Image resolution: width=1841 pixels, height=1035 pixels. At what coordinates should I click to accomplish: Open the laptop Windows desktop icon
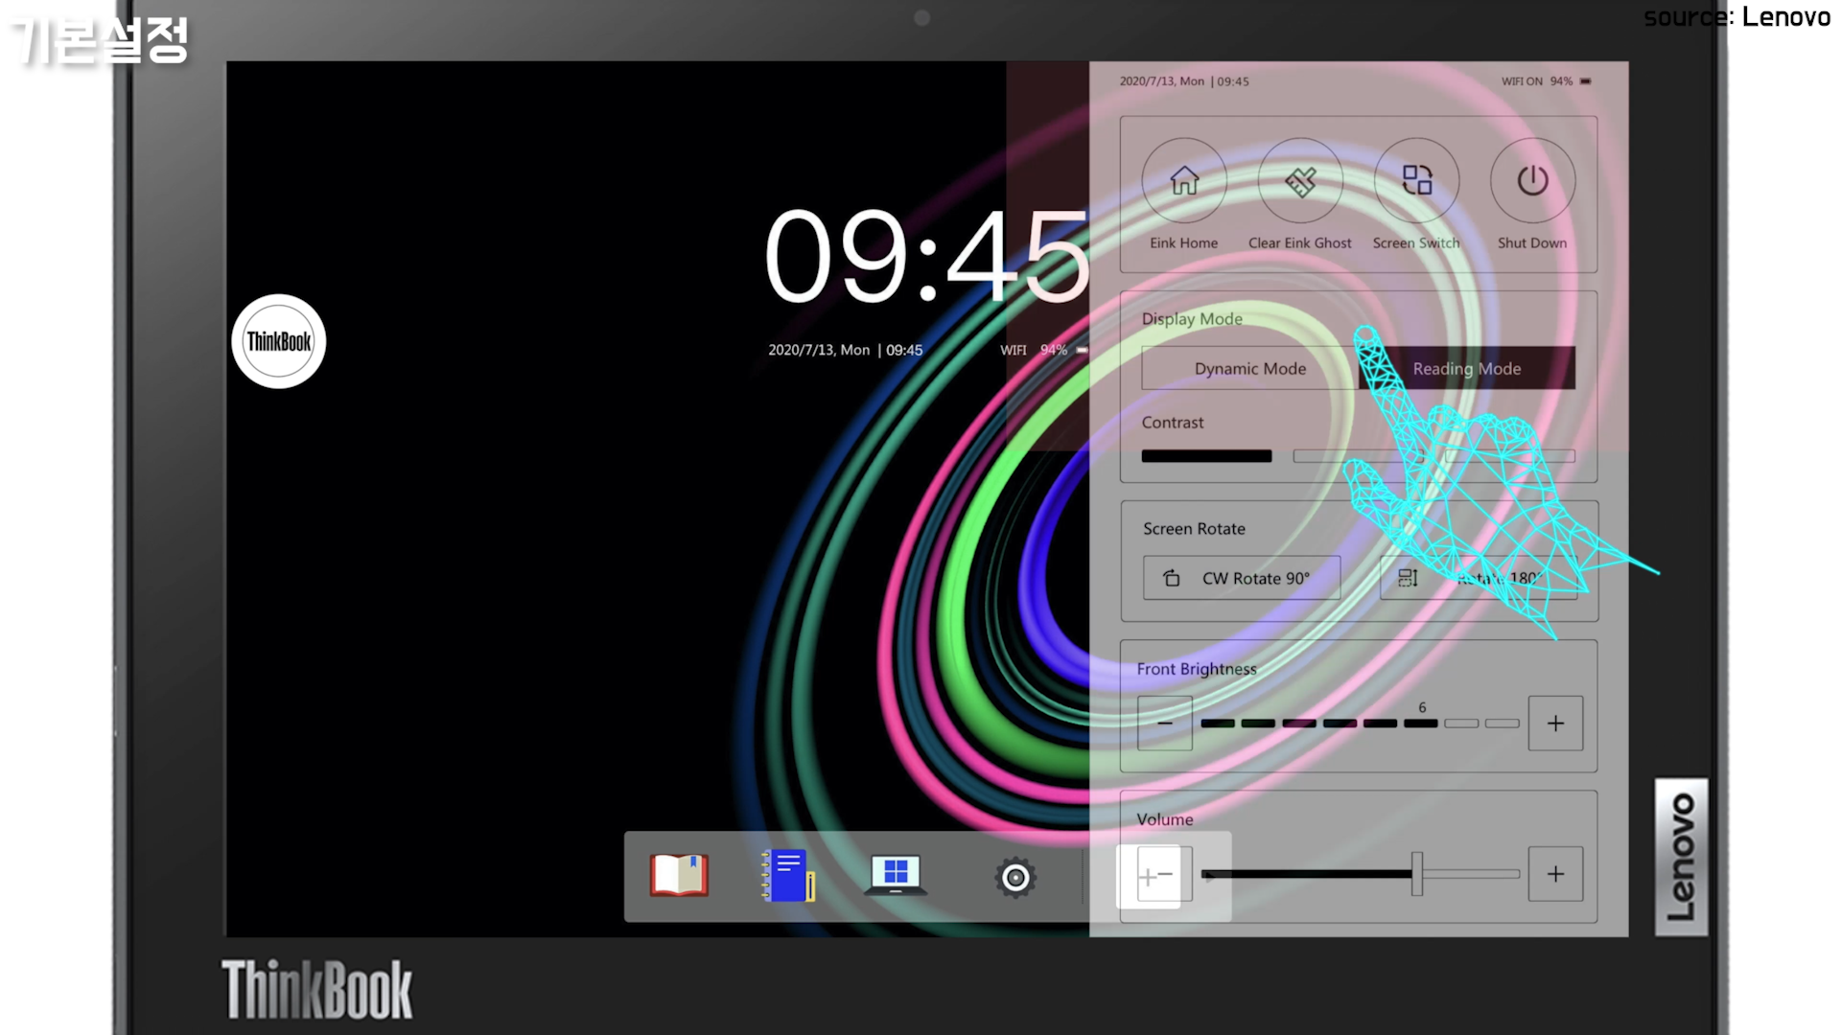tap(896, 875)
